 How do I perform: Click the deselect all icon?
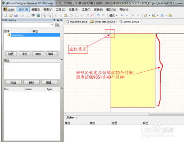pos(87,15)
